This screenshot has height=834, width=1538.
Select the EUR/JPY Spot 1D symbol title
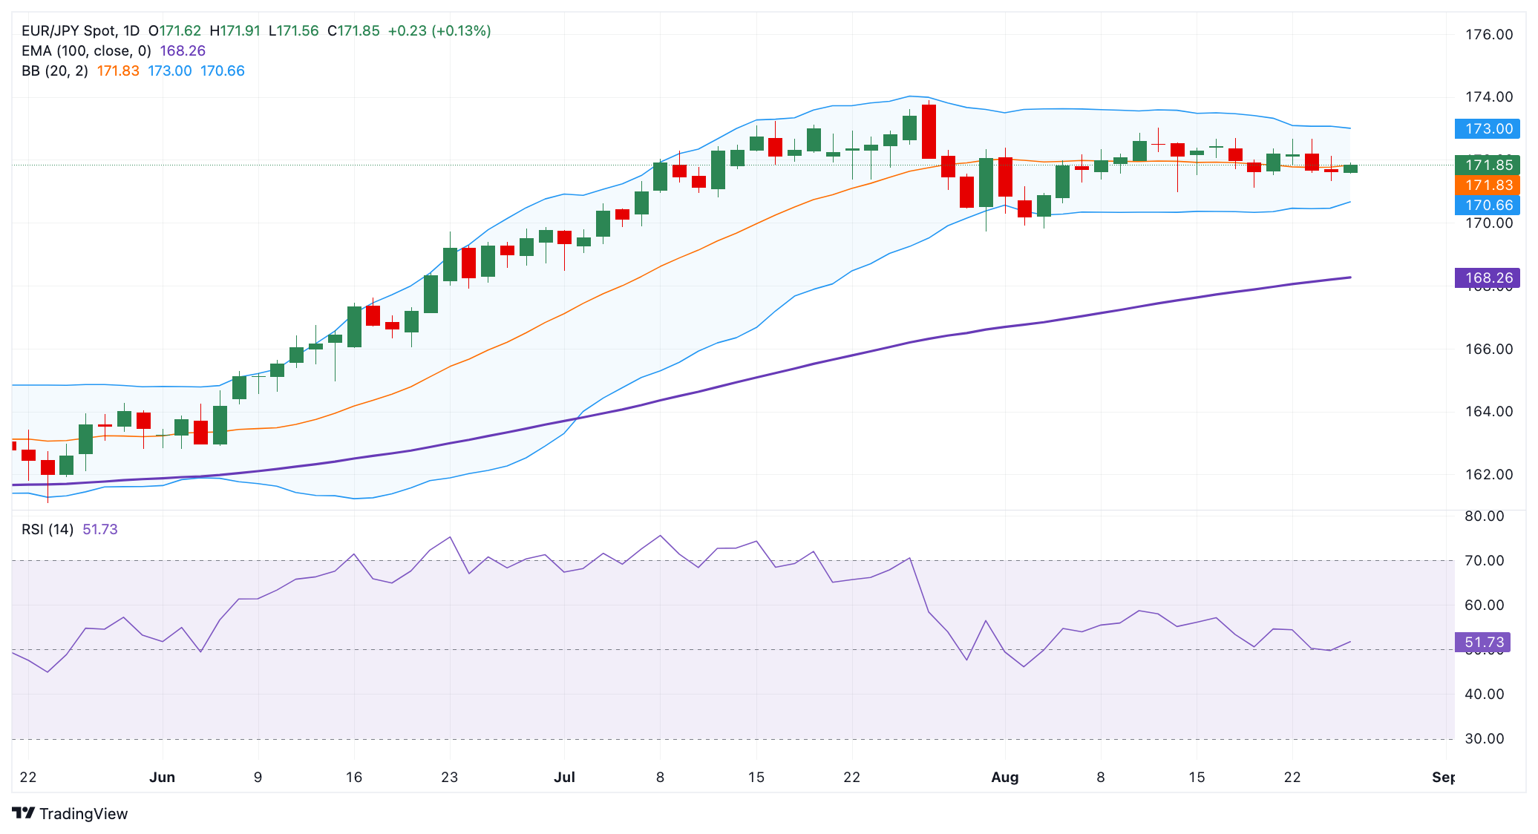(80, 31)
